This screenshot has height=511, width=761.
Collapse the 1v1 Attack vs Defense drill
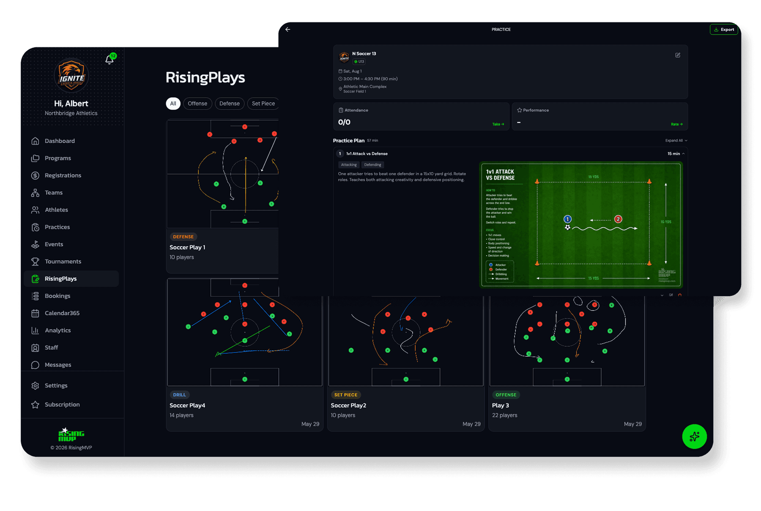coord(683,154)
